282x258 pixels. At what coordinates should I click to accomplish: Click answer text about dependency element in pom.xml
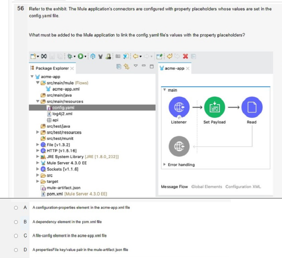67,222
